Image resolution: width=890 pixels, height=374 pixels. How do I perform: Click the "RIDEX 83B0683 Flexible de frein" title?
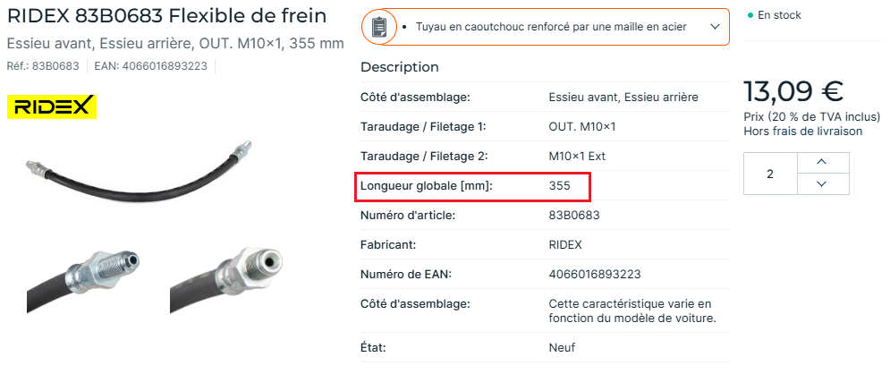pos(166,16)
